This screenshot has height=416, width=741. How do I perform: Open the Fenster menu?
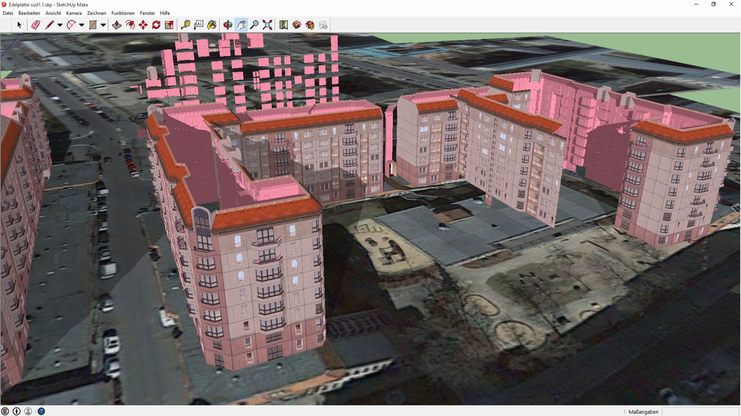click(147, 13)
